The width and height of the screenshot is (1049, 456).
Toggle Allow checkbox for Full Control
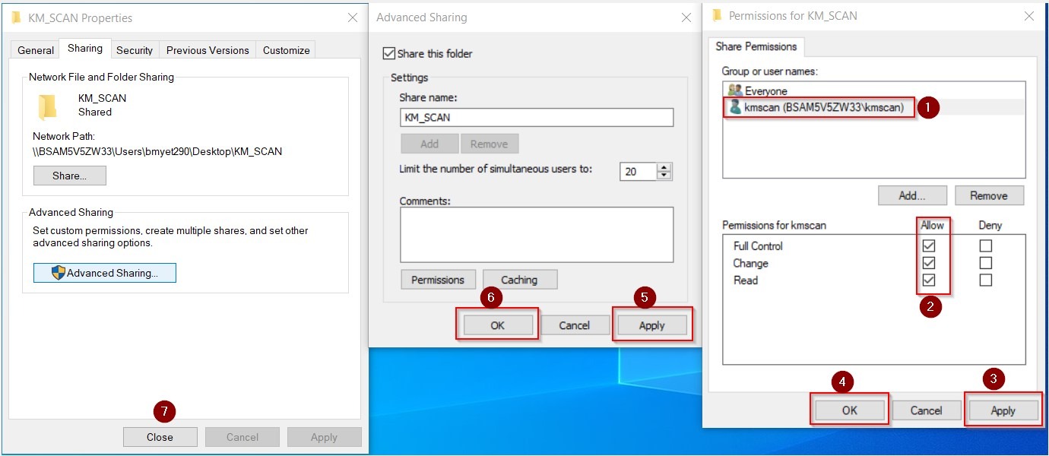pos(928,246)
